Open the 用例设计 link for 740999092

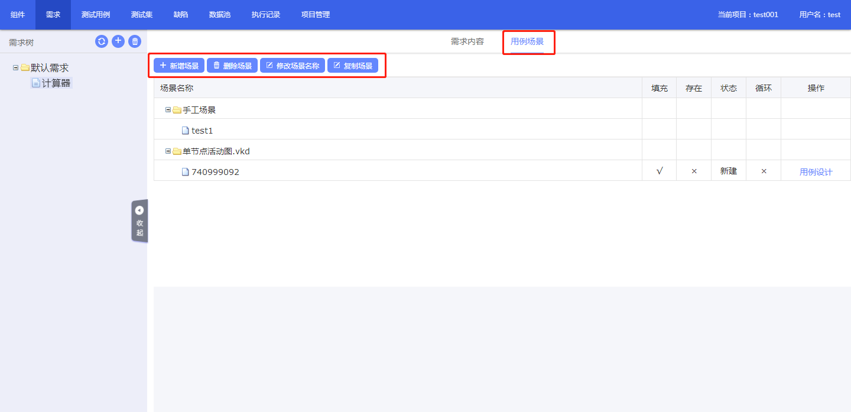pyautogui.click(x=816, y=172)
